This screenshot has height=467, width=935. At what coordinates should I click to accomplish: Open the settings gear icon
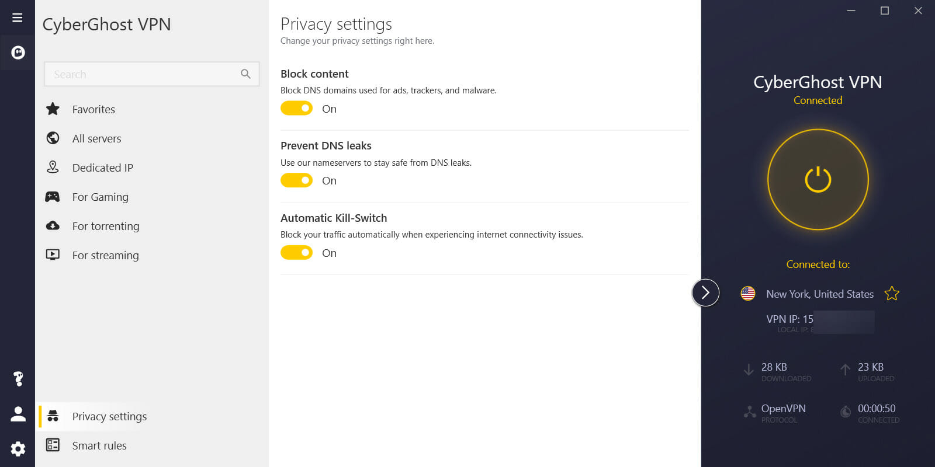coord(18,449)
